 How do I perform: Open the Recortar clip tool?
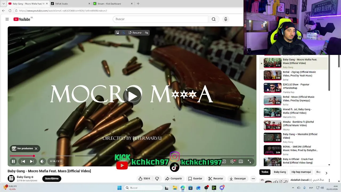click(216, 179)
